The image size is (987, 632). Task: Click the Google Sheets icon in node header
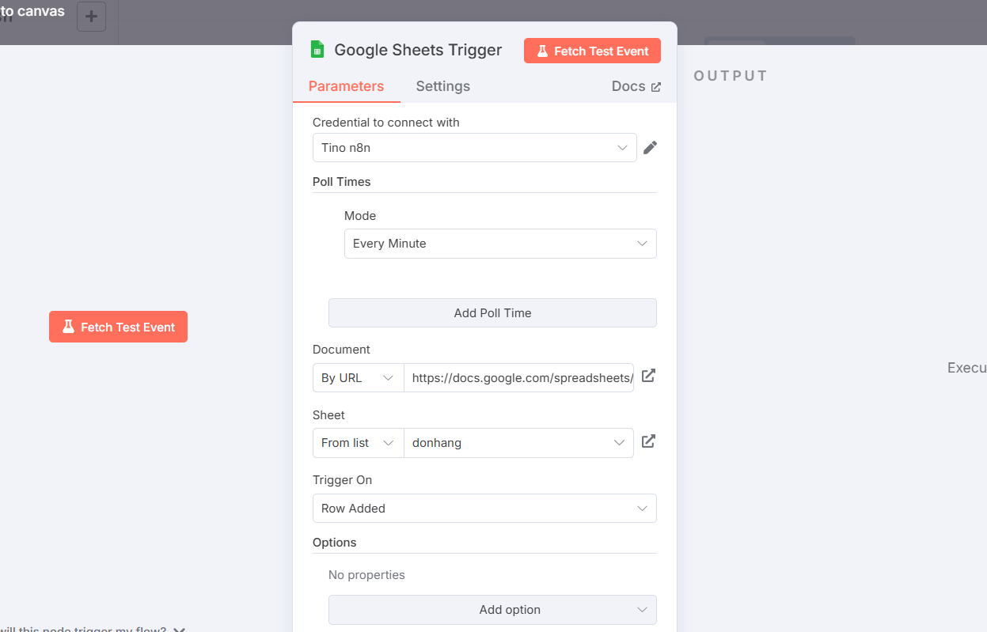pyautogui.click(x=317, y=50)
